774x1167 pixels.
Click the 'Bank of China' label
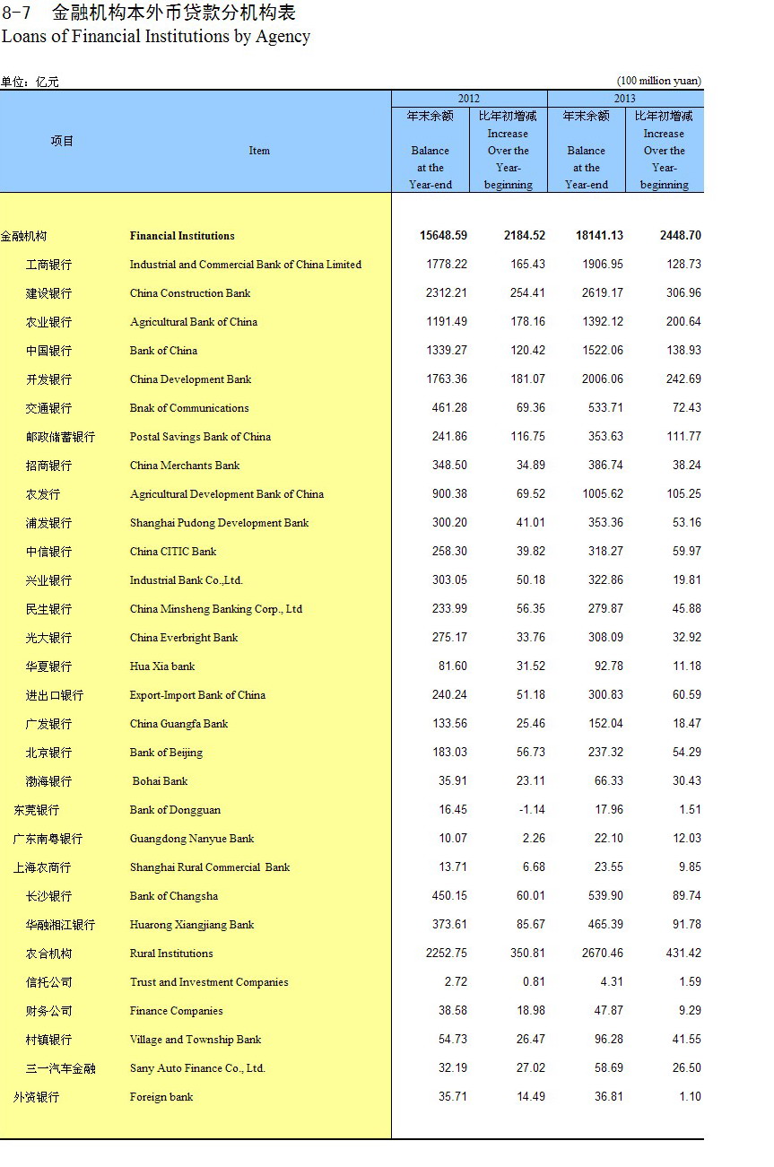(x=163, y=351)
